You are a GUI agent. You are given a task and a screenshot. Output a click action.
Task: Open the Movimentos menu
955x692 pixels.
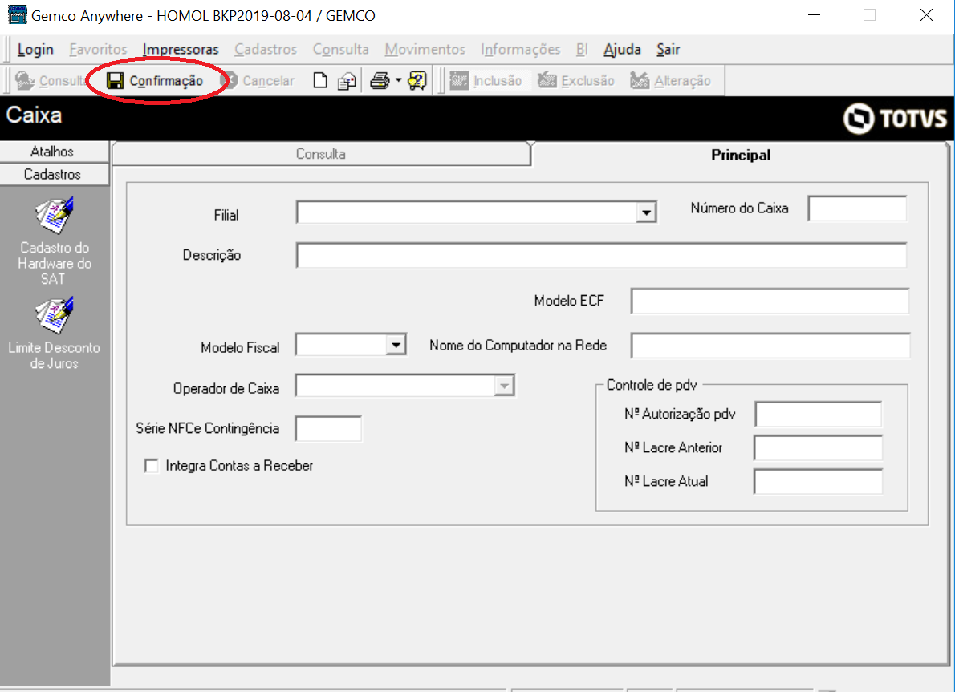pos(425,49)
